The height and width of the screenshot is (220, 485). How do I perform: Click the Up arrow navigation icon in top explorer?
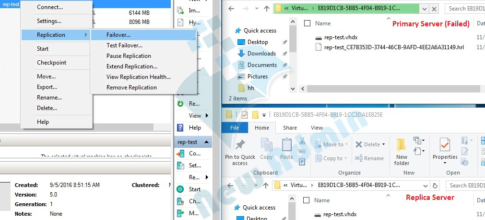coord(266,9)
